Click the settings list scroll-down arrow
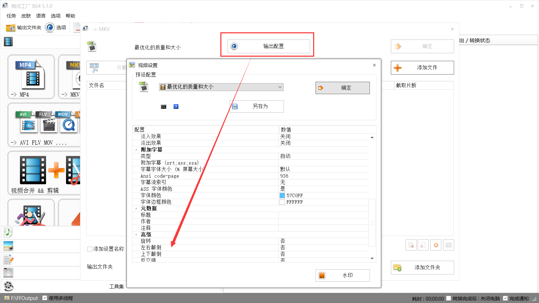 pos(372,258)
